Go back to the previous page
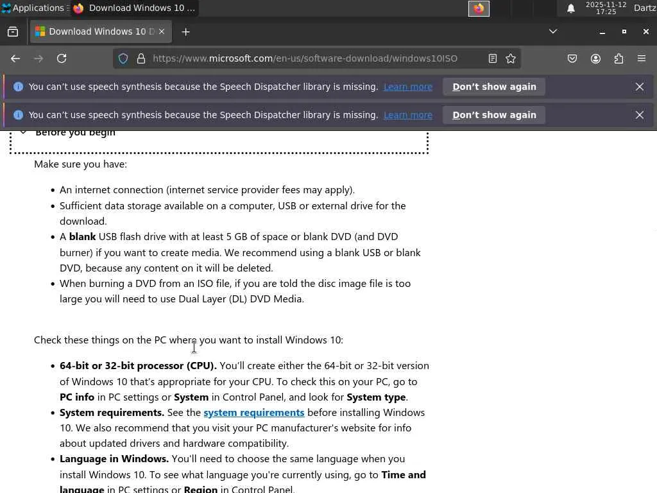The height and width of the screenshot is (493, 657). [15, 58]
